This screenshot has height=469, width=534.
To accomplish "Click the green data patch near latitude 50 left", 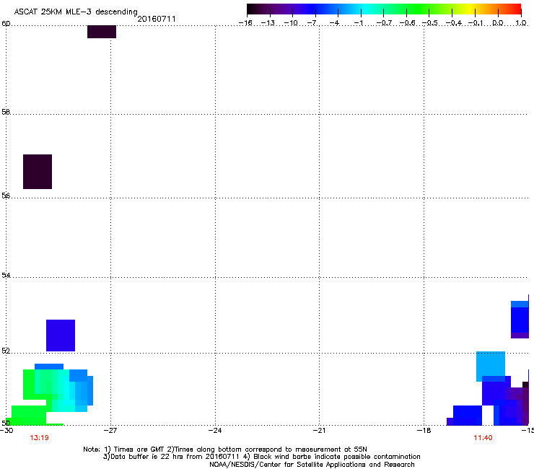I will click(29, 415).
